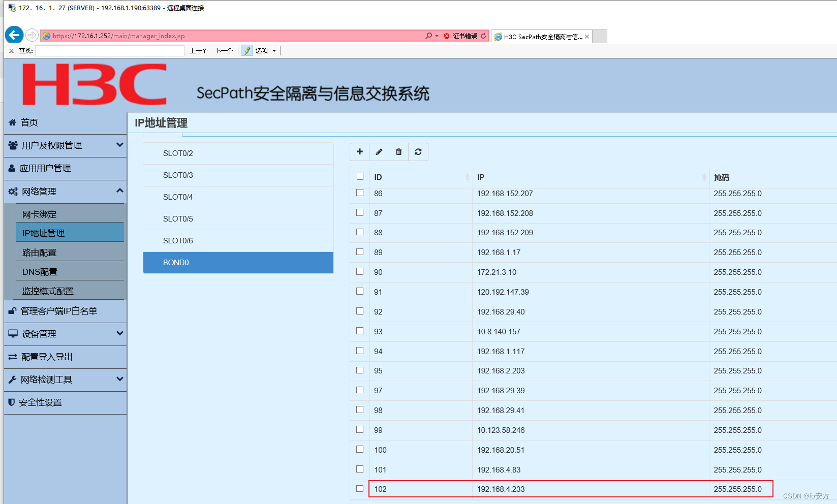The width and height of the screenshot is (837, 504).
Task: Check the box for row ID 102
Action: pyautogui.click(x=360, y=488)
